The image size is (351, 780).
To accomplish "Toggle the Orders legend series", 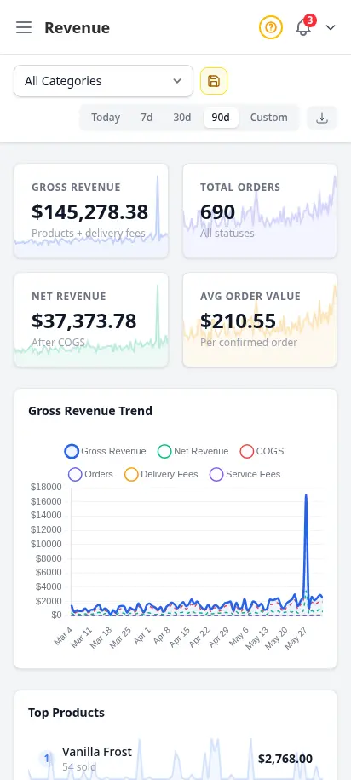I will pyautogui.click(x=91, y=474).
